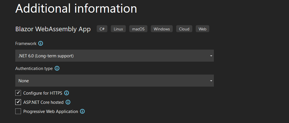Expand the Authentication type dropdown showing None

[114, 81]
